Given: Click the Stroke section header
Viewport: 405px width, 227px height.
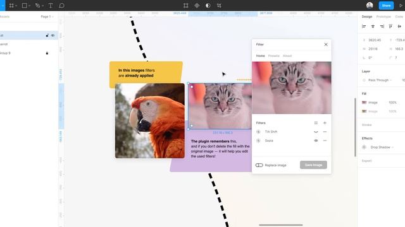Looking at the screenshot, I should coord(367,125).
